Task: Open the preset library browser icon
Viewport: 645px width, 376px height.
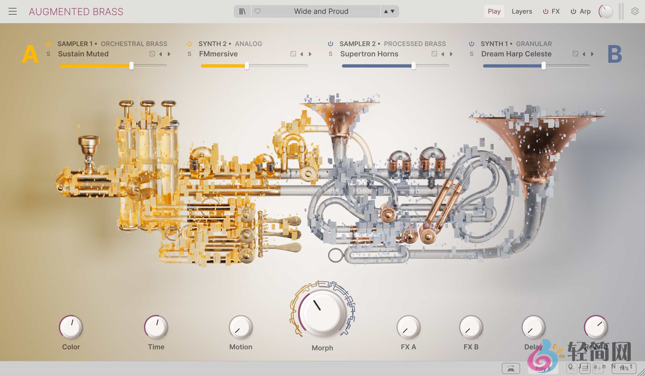Action: click(242, 11)
